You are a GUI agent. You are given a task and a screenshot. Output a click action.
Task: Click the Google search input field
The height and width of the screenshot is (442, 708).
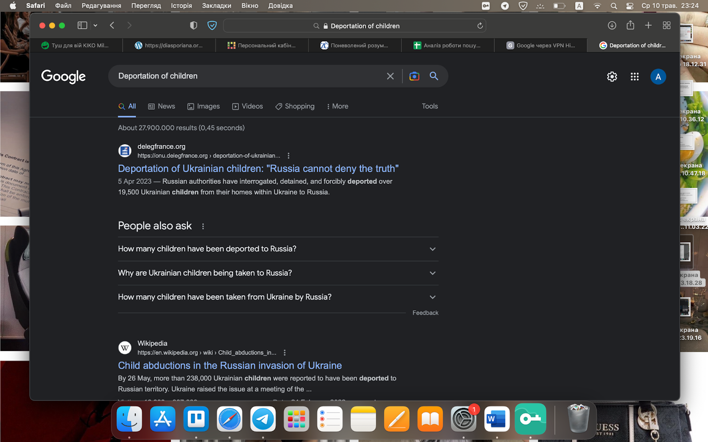tap(248, 76)
